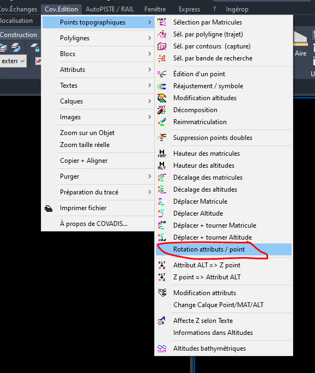Open the ? help menu
The width and height of the screenshot is (315, 373).
click(214, 9)
